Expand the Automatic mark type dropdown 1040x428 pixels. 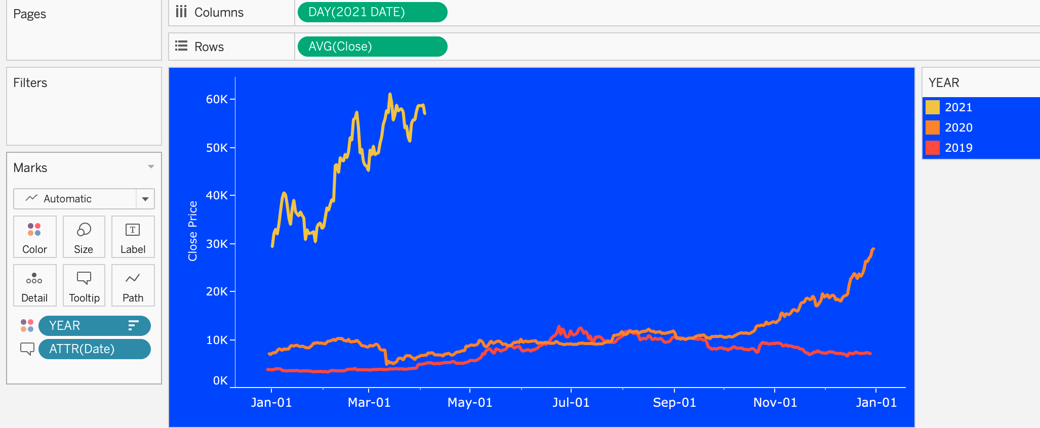(145, 199)
